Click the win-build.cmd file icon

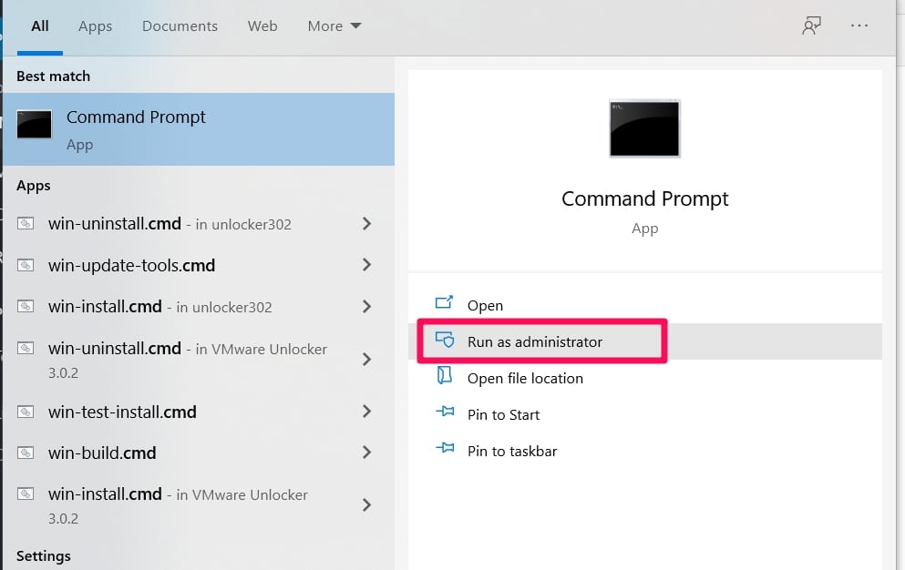26,453
